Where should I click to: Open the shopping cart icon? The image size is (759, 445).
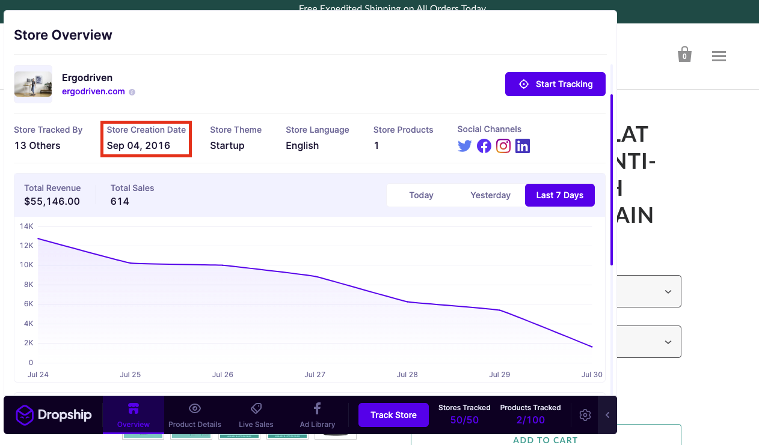(x=684, y=55)
